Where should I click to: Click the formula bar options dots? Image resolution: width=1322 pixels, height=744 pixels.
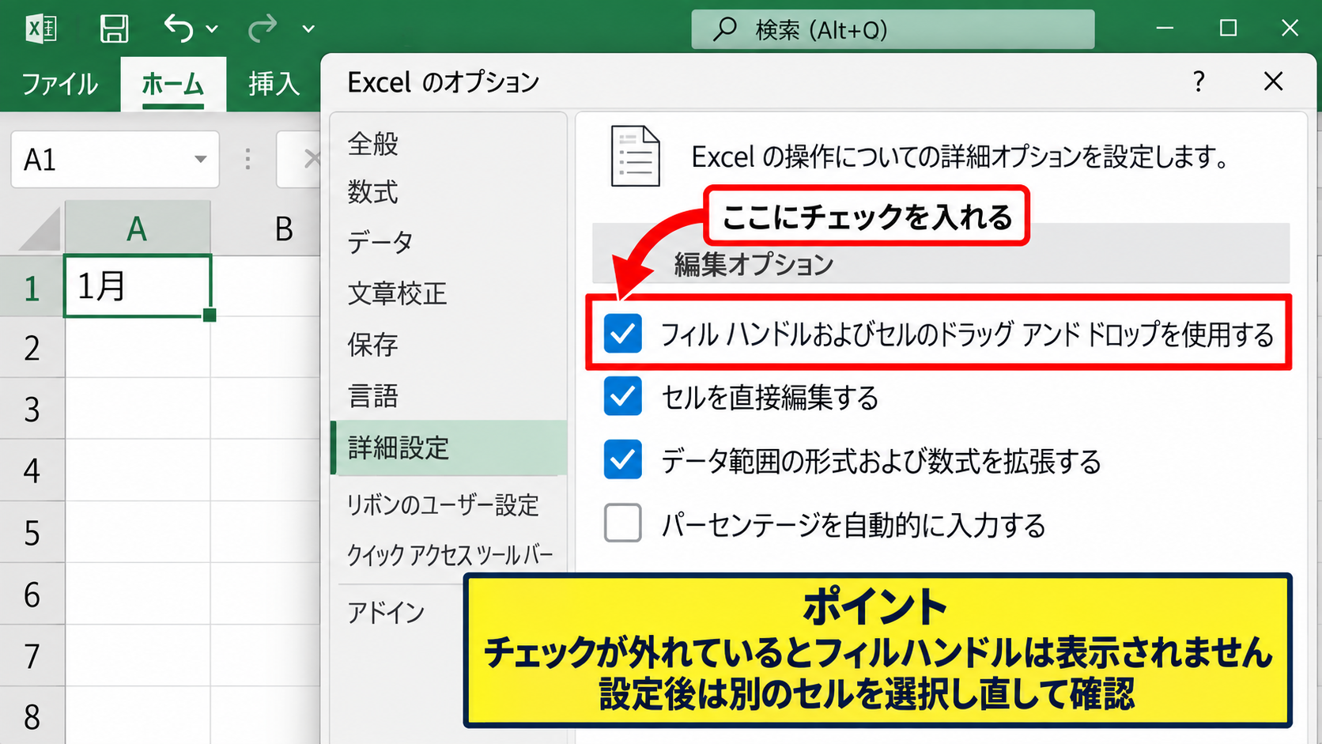point(248,160)
